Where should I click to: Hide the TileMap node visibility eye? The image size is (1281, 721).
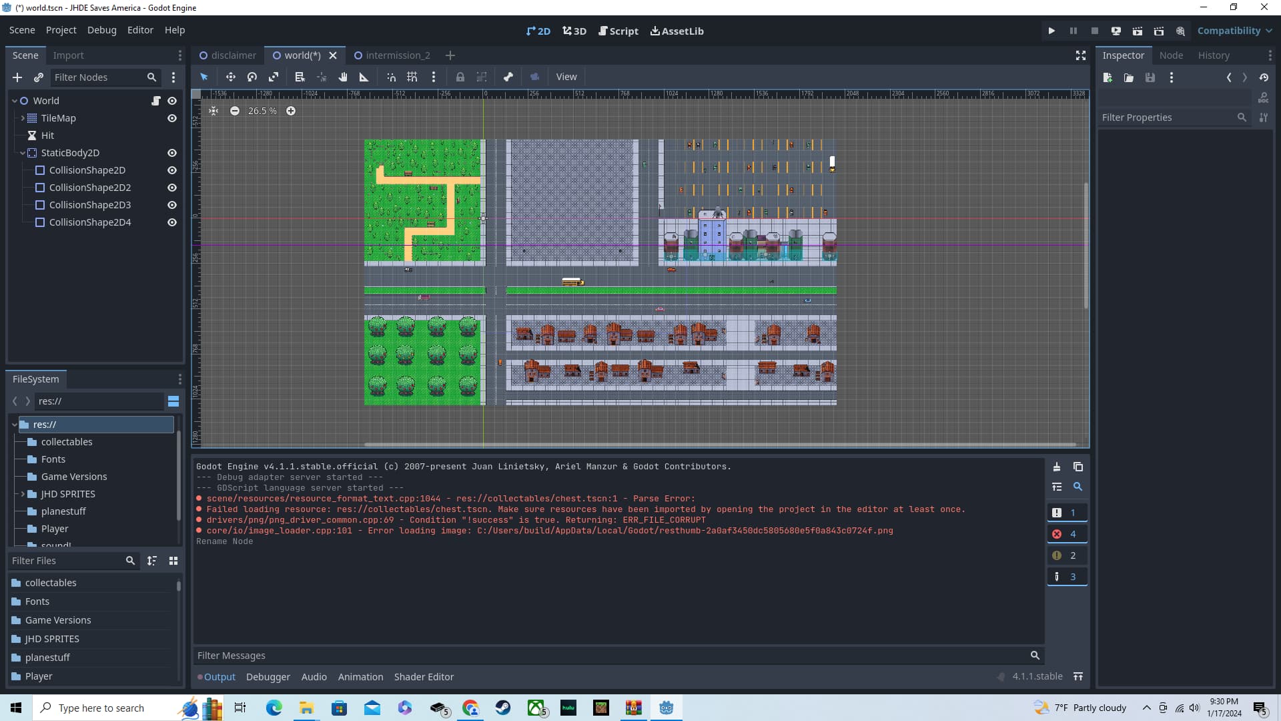tap(172, 118)
